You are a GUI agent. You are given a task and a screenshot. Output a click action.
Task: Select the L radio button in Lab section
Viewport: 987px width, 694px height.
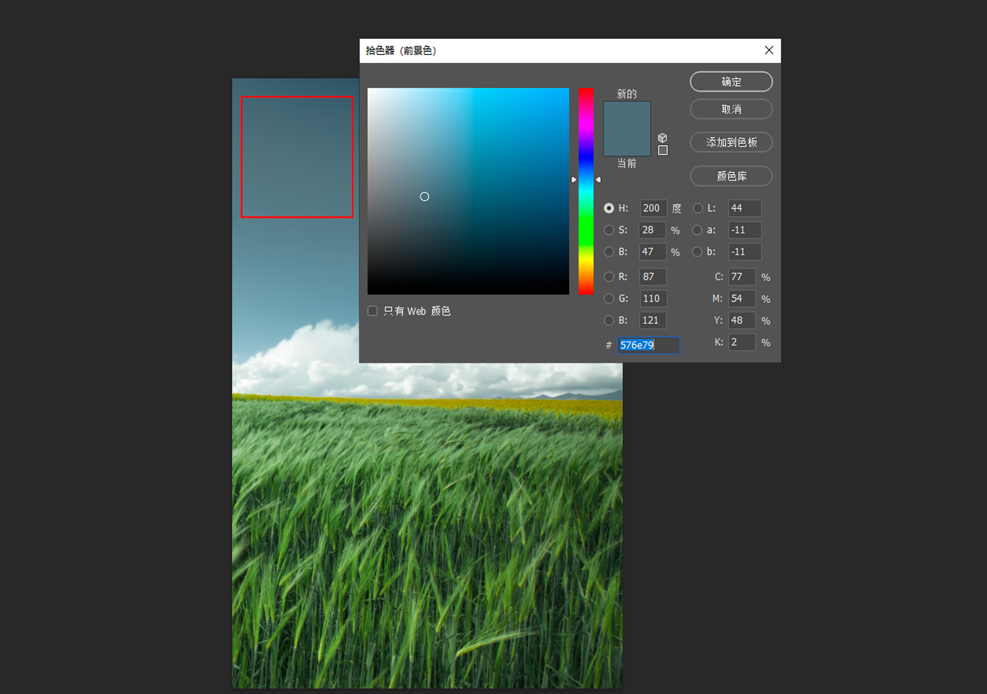tap(698, 208)
